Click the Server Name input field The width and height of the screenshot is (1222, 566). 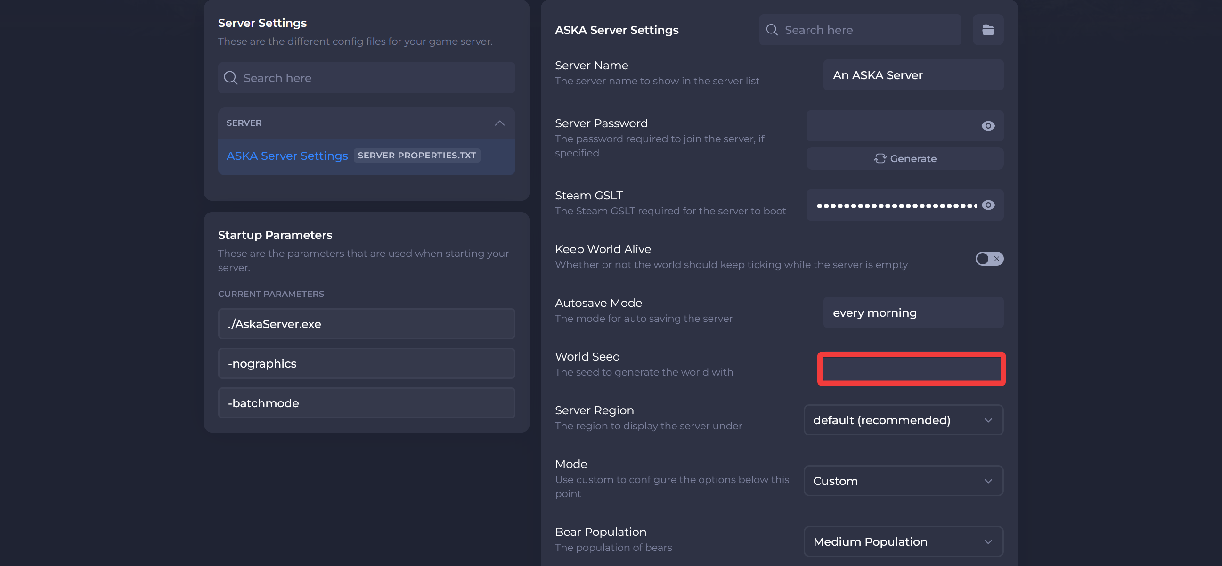tap(912, 75)
